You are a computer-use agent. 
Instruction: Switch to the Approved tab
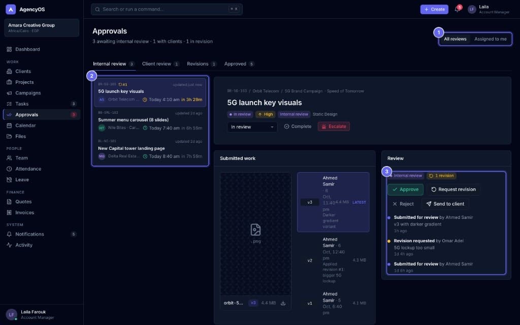239,64
